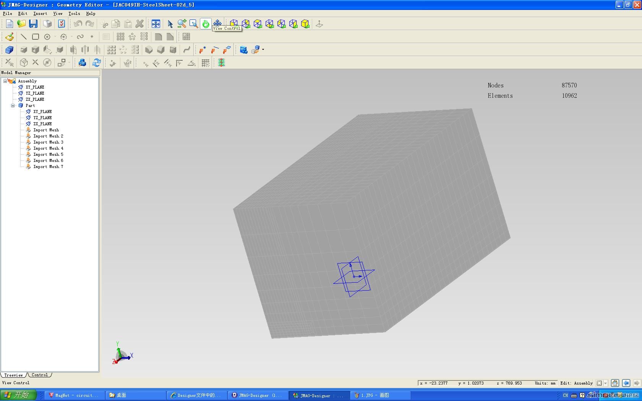Select Import Mesh.3 in the tree

point(48,142)
